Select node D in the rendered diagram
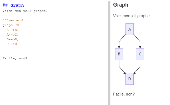The width and height of the screenshot is (170, 105). coord(129,79)
